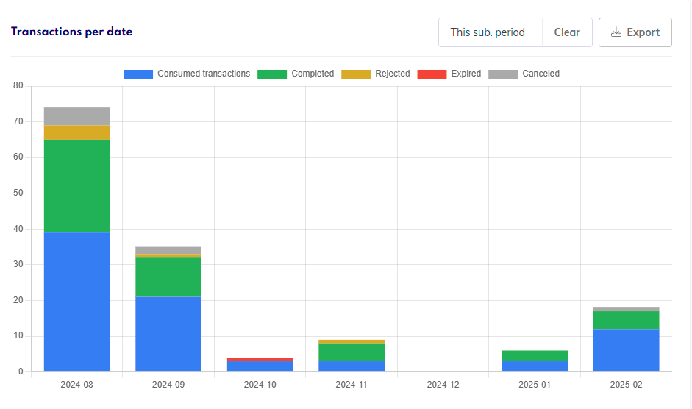The width and height of the screenshot is (692, 409).
Task: Select the green Completed segment of 2025-01
Action: point(535,356)
